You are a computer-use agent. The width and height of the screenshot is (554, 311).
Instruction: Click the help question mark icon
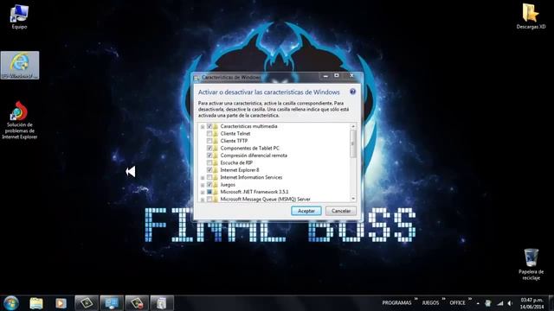pyautogui.click(x=352, y=92)
